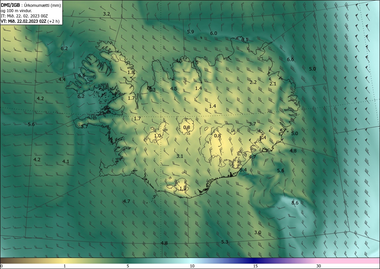Click the color scale tick label 15

(x=255, y=266)
